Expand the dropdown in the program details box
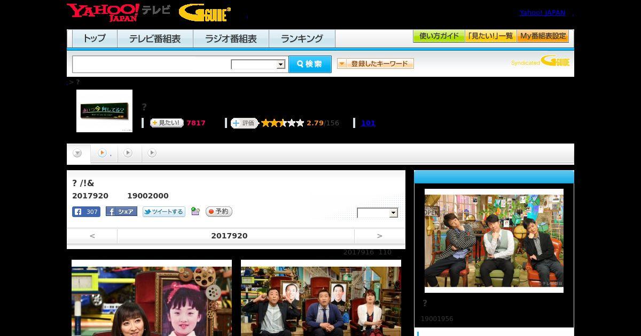This screenshot has width=641, height=336. coord(378,213)
